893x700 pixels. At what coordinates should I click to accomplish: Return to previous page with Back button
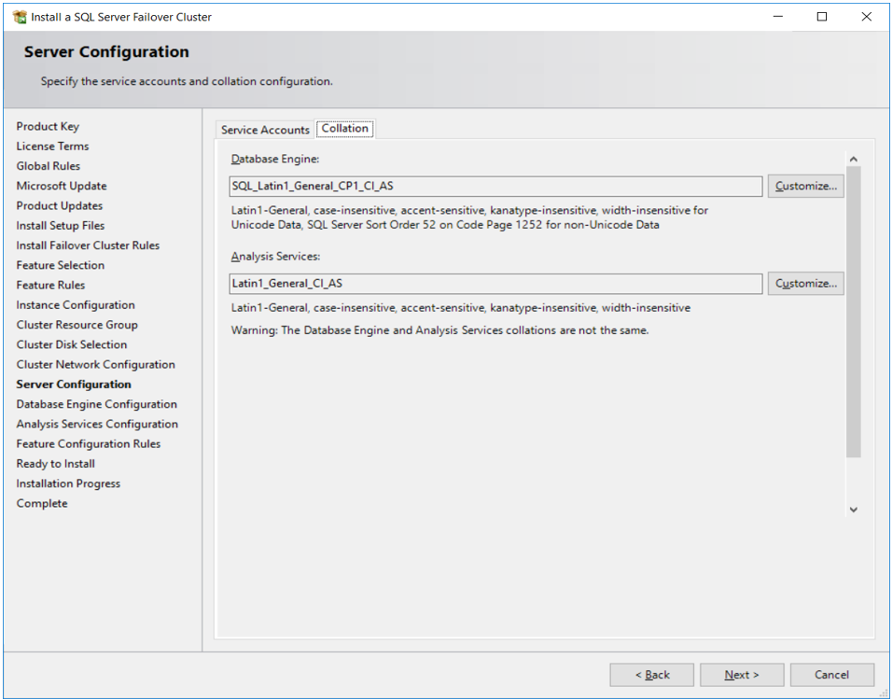(x=651, y=675)
